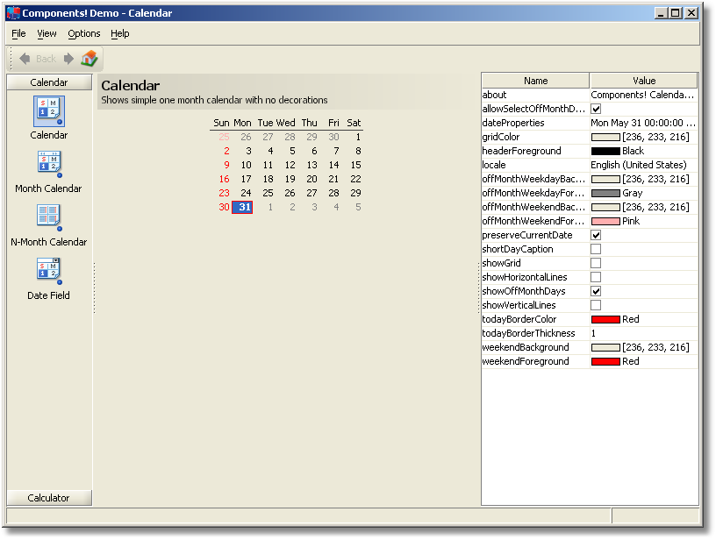
Task: Enable the shortDayCaption checkbox
Action: coord(596,249)
